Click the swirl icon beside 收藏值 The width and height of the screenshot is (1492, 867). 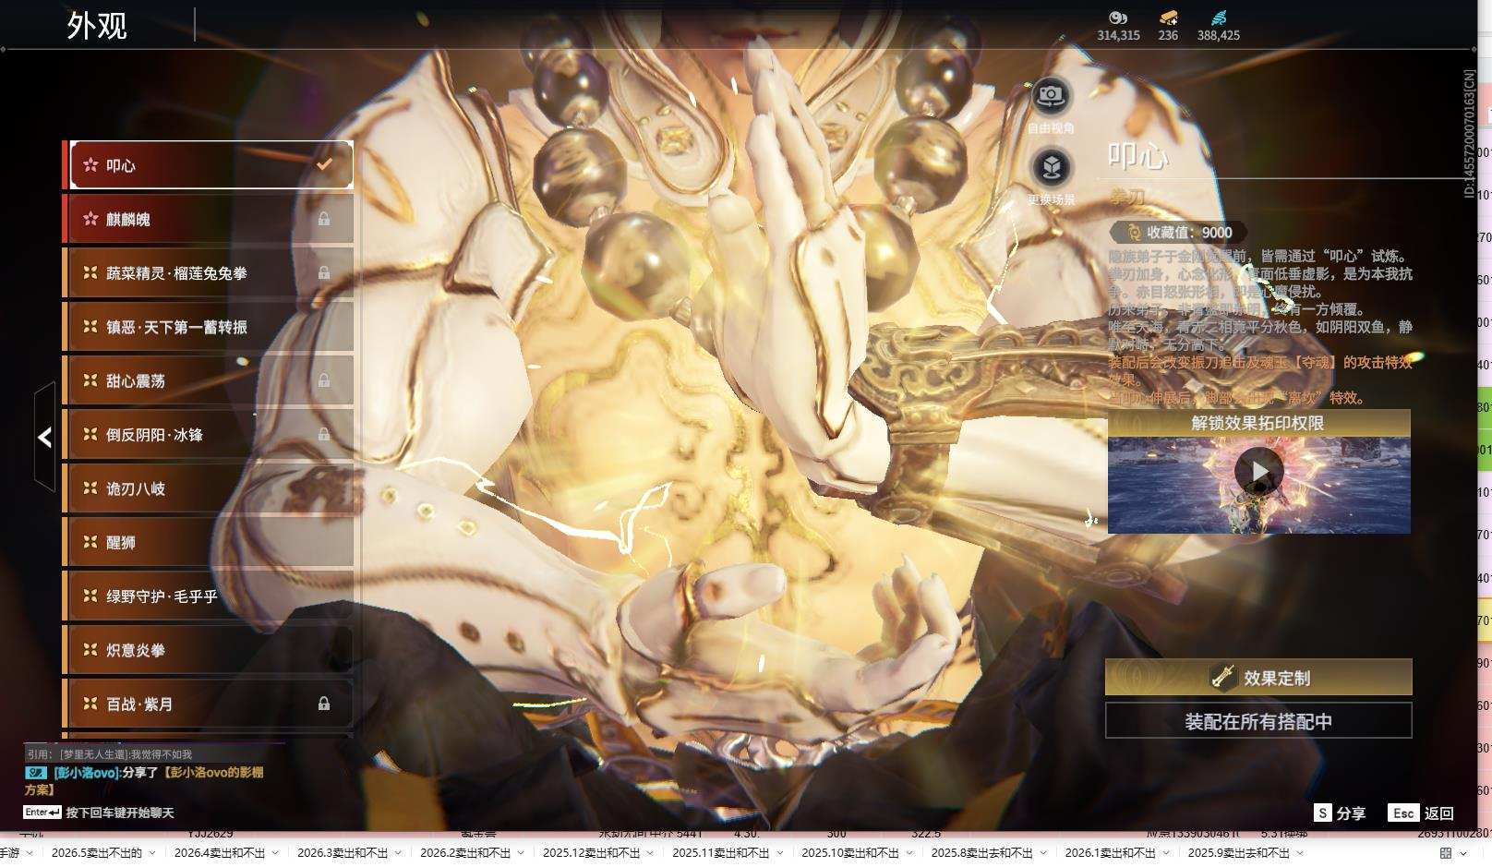pyautogui.click(x=1133, y=233)
